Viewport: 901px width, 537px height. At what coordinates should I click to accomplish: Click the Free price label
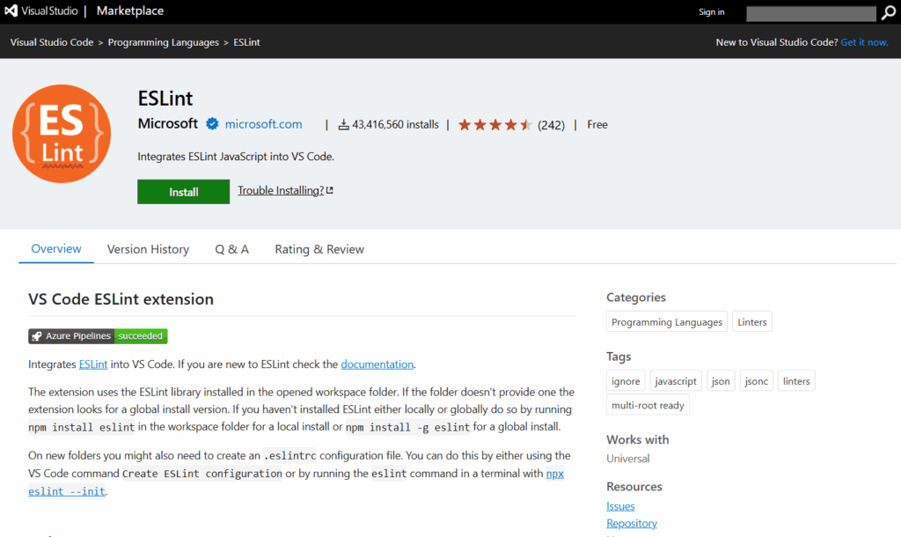597,124
